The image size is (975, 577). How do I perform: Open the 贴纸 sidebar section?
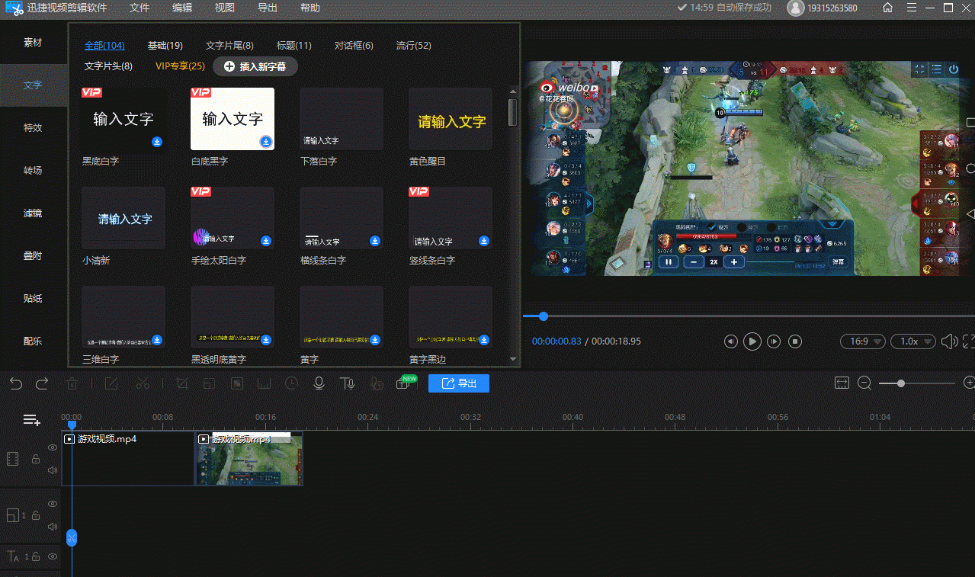[x=33, y=299]
